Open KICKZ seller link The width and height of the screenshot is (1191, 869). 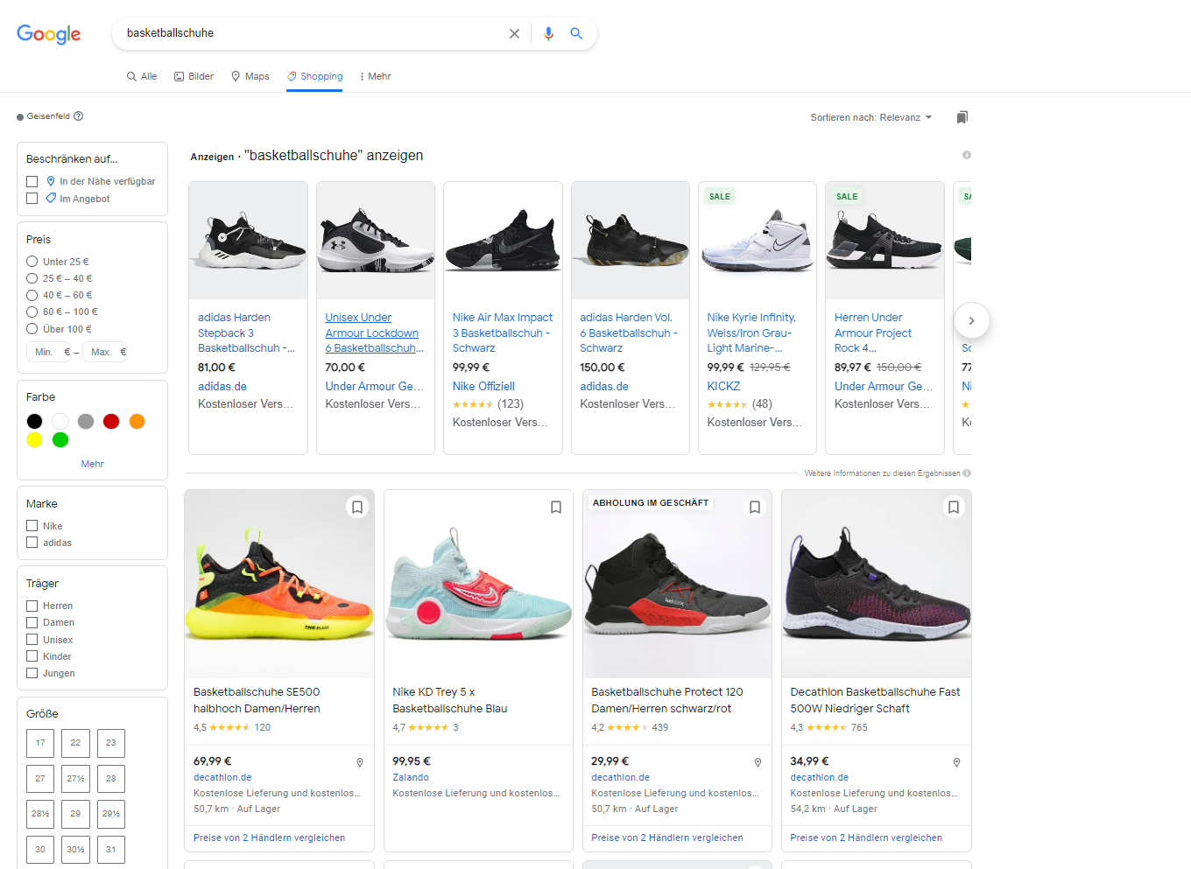pyautogui.click(x=723, y=386)
